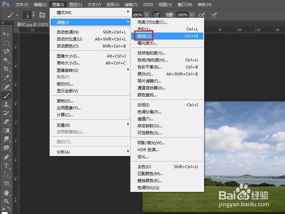Select the Eyedropper tool
Screen dimensions: 285x214
[x=6, y=77]
